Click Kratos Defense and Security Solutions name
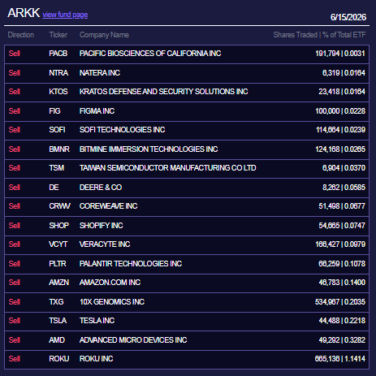The width and height of the screenshot is (376, 376). pos(163,92)
